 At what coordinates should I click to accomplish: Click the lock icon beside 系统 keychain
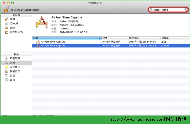click(x=6, y=28)
